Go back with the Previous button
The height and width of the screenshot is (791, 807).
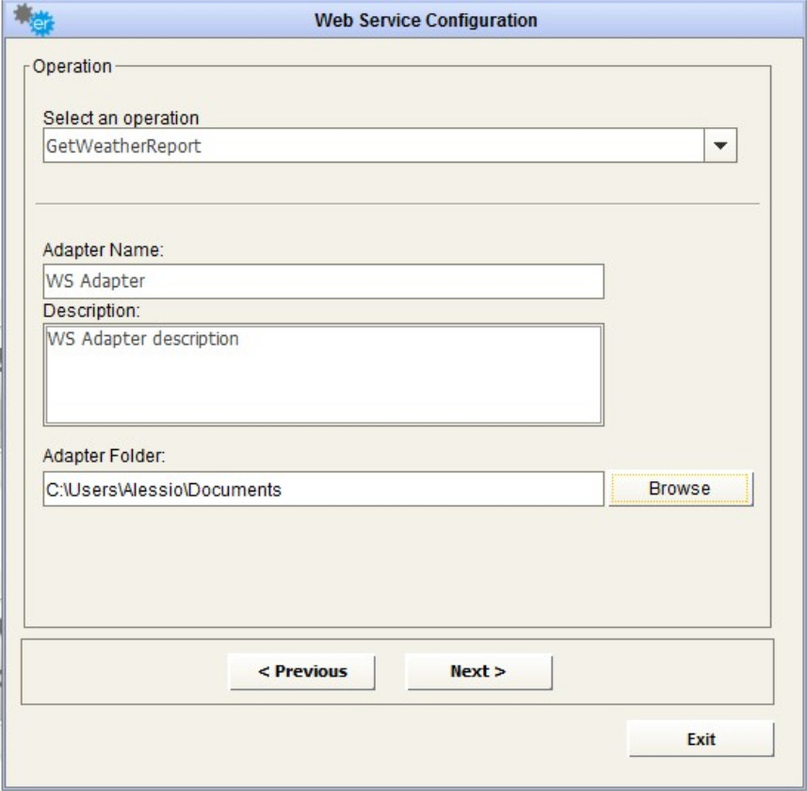point(302,671)
